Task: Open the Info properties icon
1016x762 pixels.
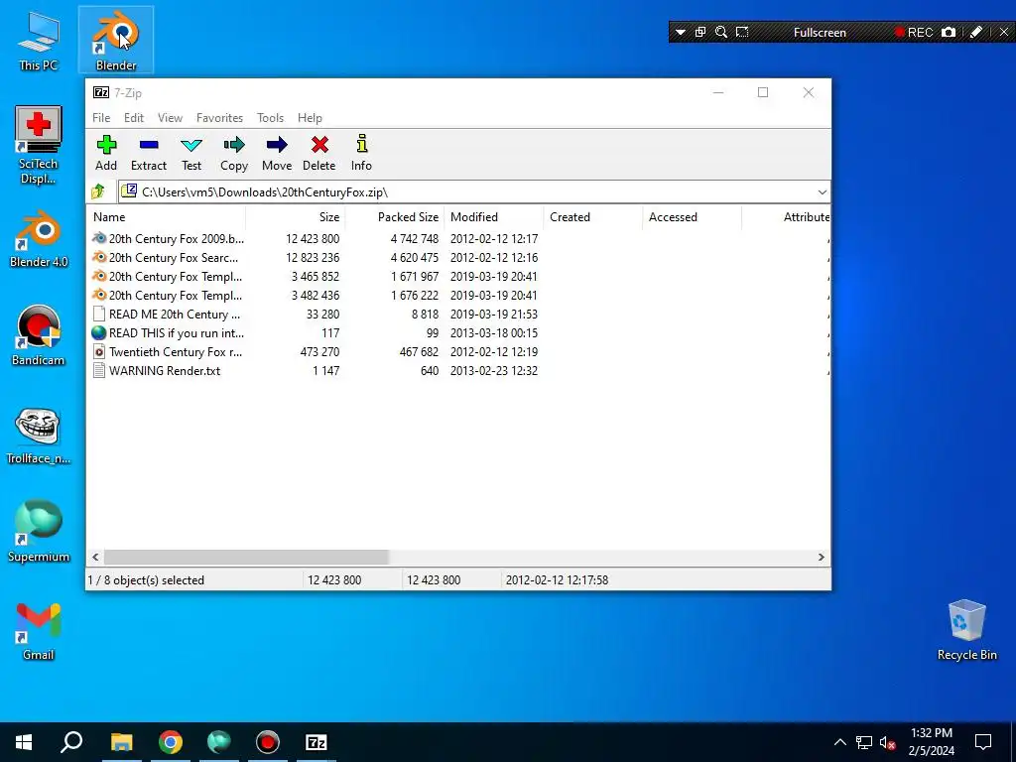Action: (361, 154)
